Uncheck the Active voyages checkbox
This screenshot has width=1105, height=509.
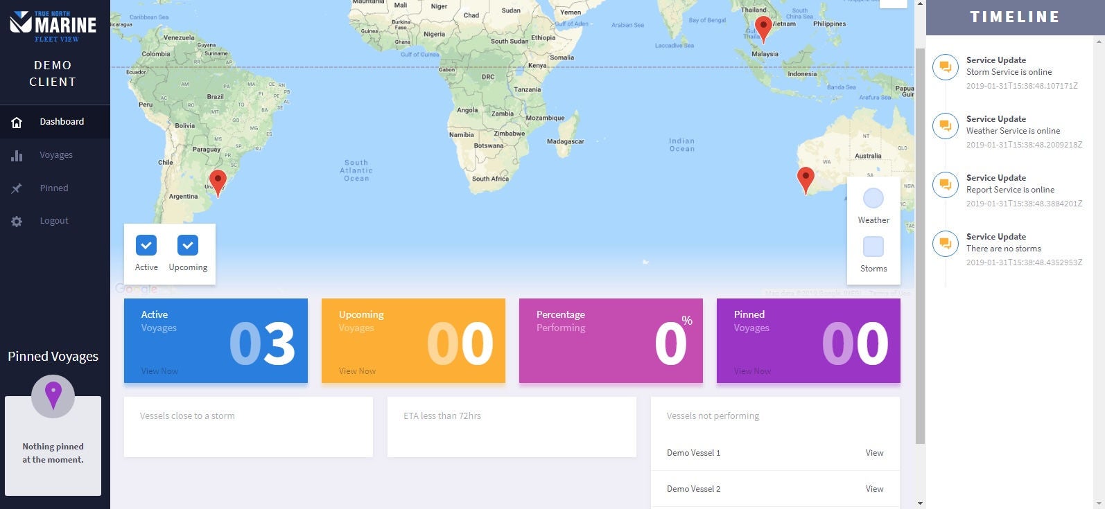click(x=146, y=245)
